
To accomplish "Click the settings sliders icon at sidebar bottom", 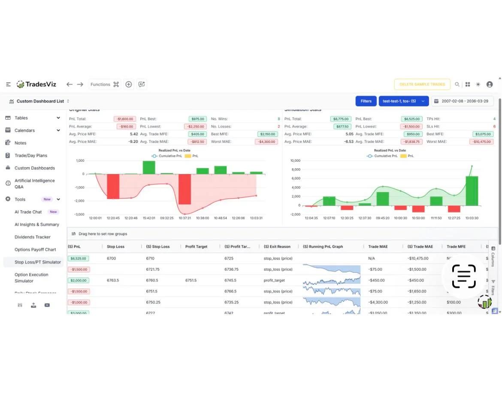I will (20, 305).
